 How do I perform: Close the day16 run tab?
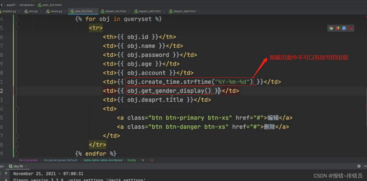[26, 166]
